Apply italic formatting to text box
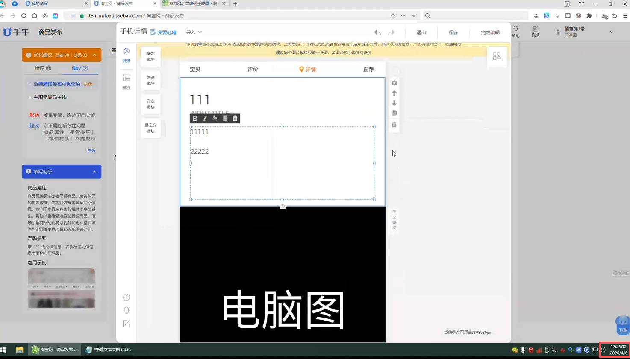The width and height of the screenshot is (630, 359). click(205, 118)
